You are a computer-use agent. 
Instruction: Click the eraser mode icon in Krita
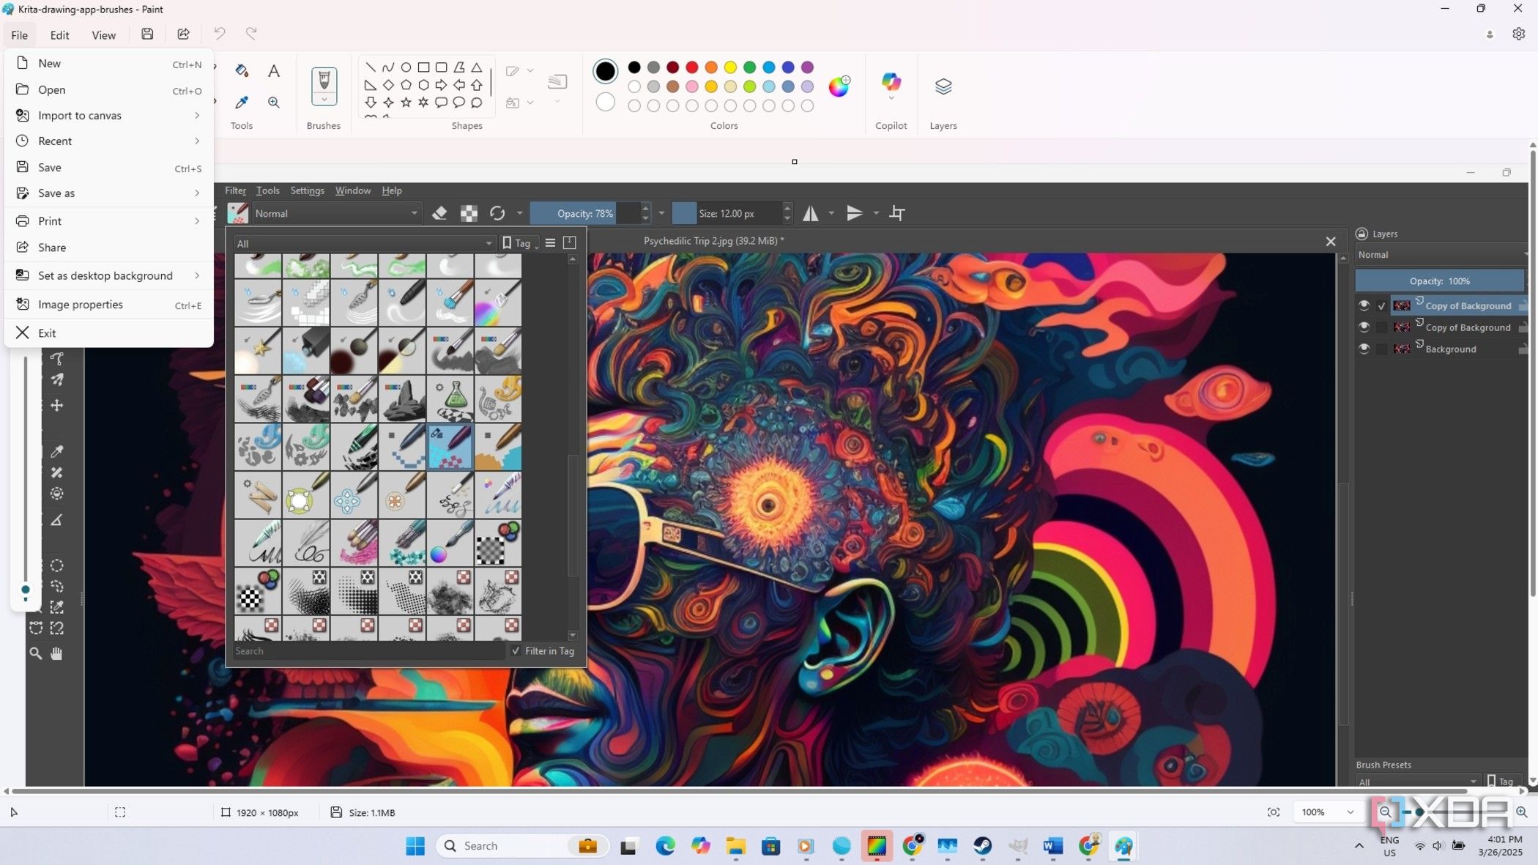coord(439,213)
